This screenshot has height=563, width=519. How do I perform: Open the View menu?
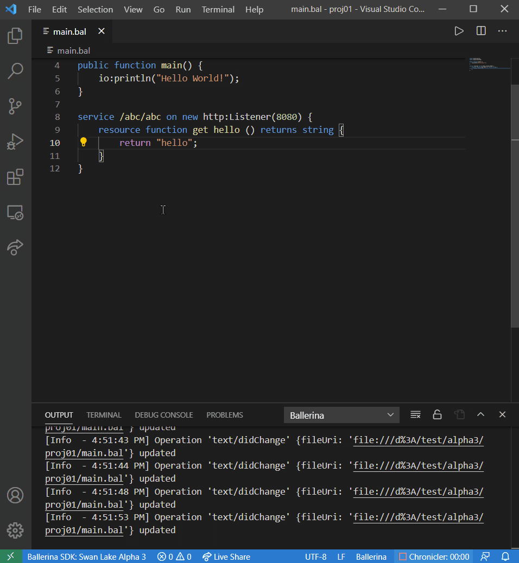[x=133, y=9]
